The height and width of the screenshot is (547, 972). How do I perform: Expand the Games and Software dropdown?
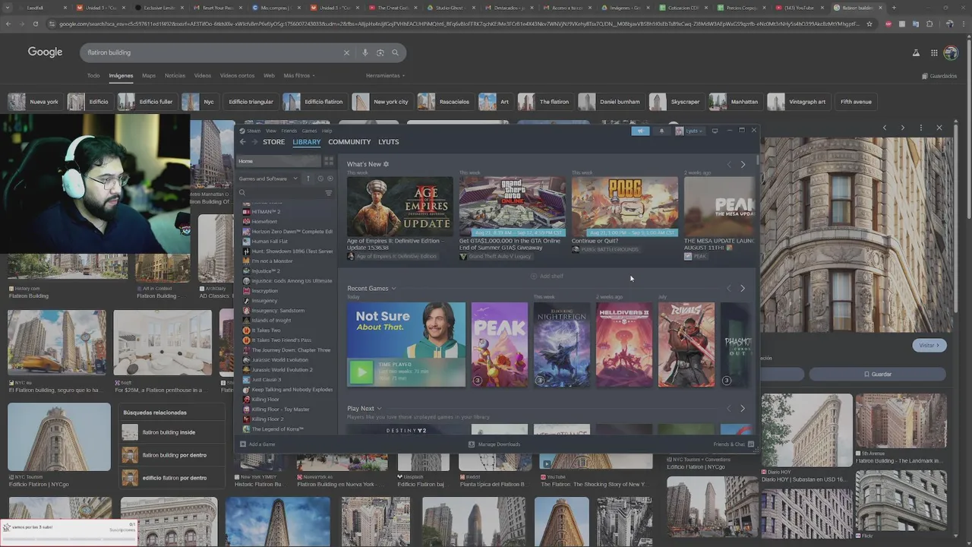click(x=268, y=179)
